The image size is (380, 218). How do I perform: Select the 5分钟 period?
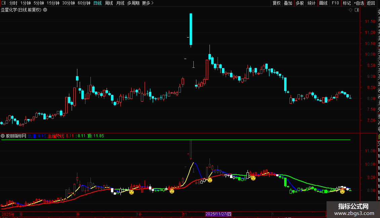(x=39, y=3)
